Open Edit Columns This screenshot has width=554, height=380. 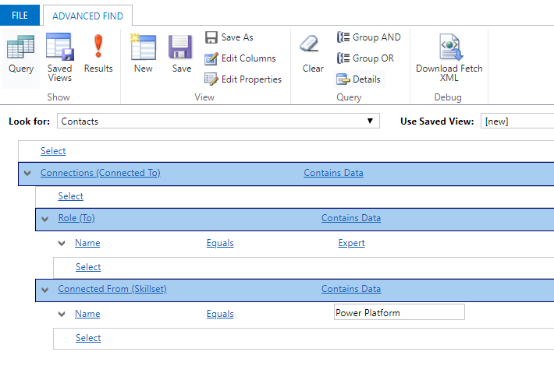(x=240, y=58)
